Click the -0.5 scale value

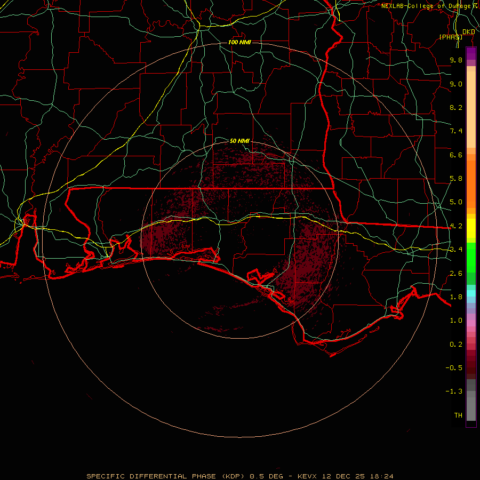click(454, 368)
